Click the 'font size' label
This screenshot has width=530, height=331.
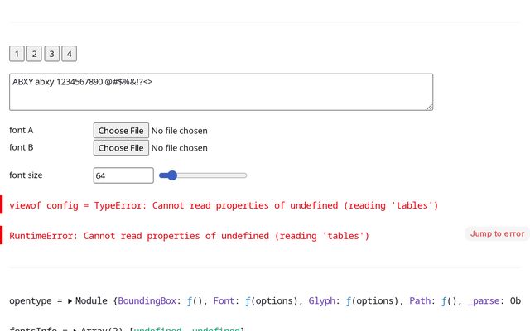pos(26,175)
